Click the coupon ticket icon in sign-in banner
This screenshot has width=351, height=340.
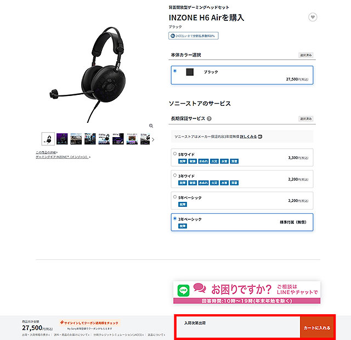[62, 322]
